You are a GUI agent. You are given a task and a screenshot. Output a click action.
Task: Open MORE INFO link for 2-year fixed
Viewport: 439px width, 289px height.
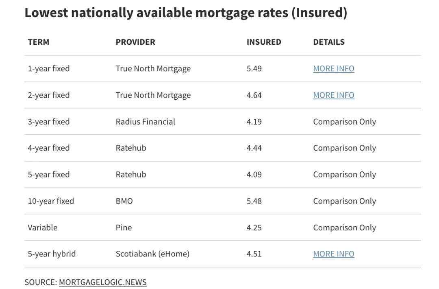tap(333, 95)
